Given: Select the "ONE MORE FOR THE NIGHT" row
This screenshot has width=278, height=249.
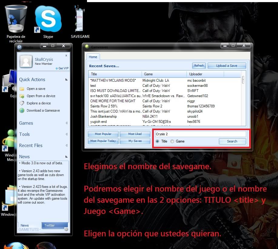Looking at the screenshot, I should coord(165,101).
